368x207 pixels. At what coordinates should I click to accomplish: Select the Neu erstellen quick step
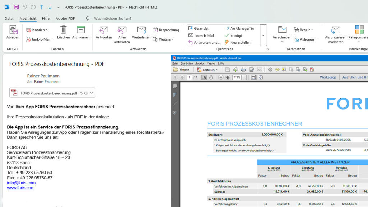click(x=238, y=42)
